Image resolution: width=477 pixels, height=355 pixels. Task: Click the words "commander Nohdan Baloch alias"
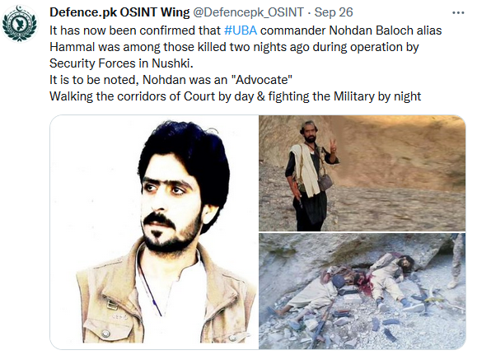pos(351,30)
